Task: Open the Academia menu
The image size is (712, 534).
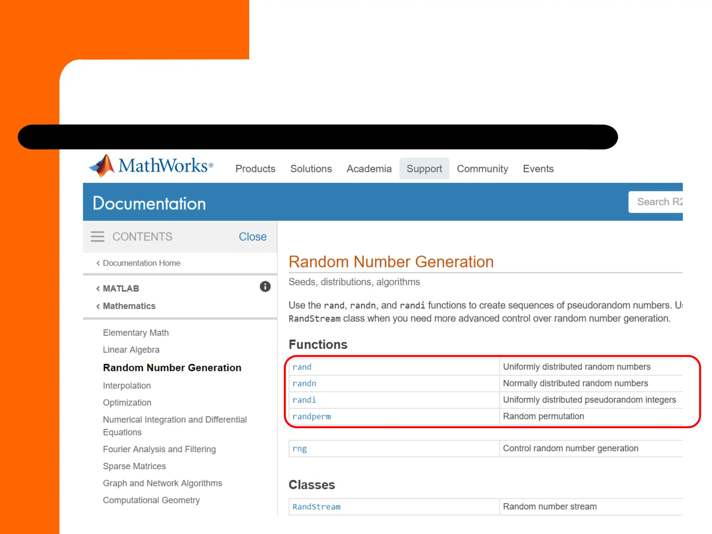Action: [x=369, y=169]
